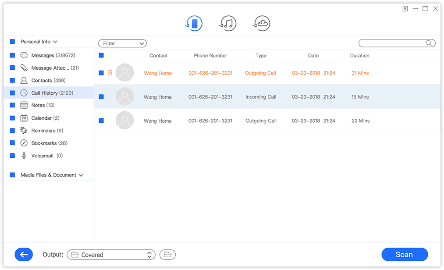The width and height of the screenshot is (444, 270).
Task: Click avatar of 15 Mins Wong Home call
Action: click(124, 96)
